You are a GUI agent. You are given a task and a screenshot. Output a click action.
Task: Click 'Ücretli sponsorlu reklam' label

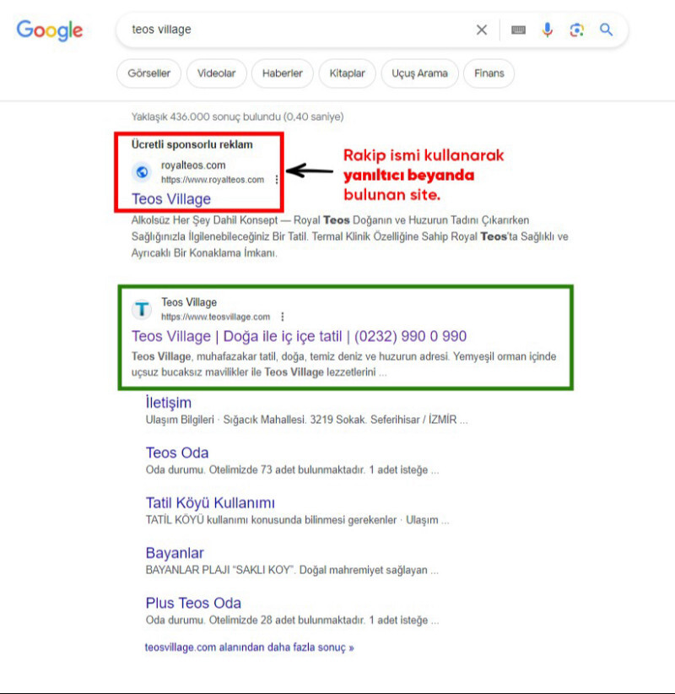point(192,144)
